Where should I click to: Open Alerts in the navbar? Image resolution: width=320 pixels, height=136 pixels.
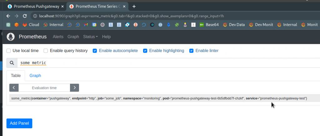58,37
